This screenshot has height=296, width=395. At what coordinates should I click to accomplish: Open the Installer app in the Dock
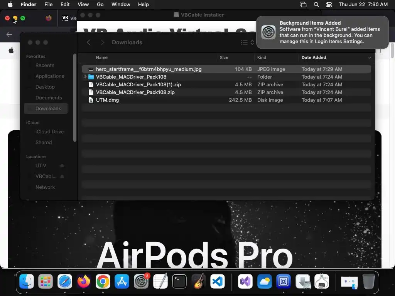(302, 281)
